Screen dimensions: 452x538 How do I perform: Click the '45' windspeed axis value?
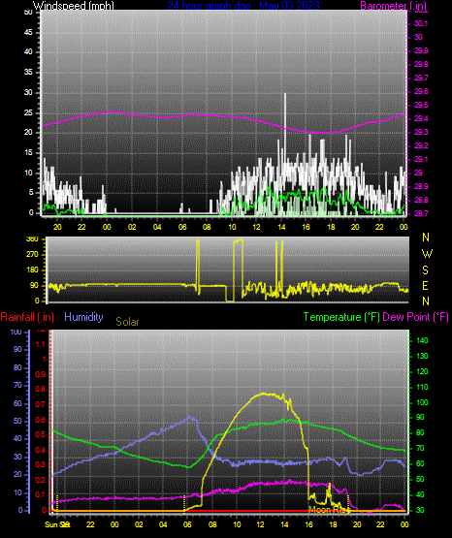[28, 32]
